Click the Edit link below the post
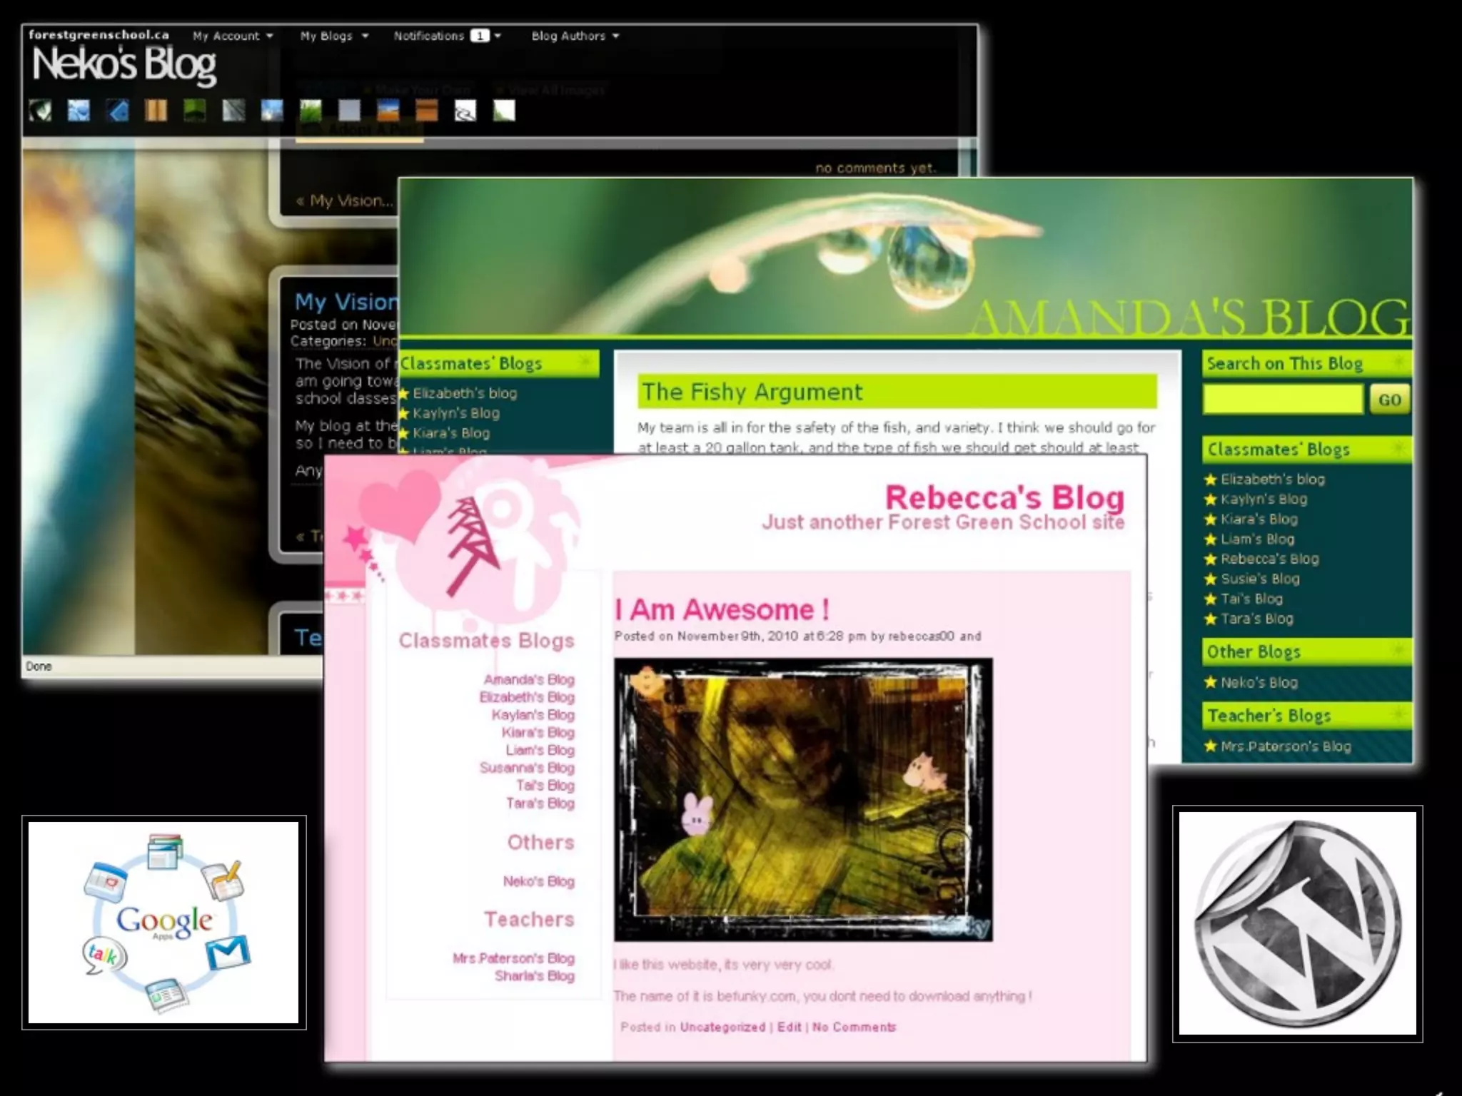The height and width of the screenshot is (1096, 1462). pyautogui.click(x=789, y=1027)
